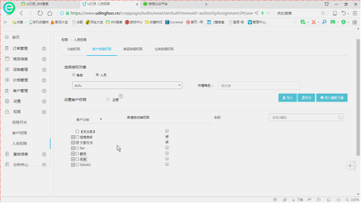361x203 pixels.
Task: Click the 客户管理 sidebar icon
Action: (x=7, y=91)
